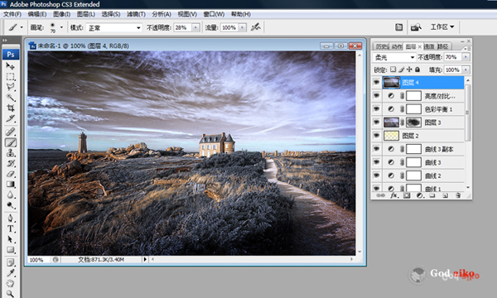The height and width of the screenshot is (298, 497).
Task: Create a new layer icon
Action: pyautogui.click(x=445, y=195)
